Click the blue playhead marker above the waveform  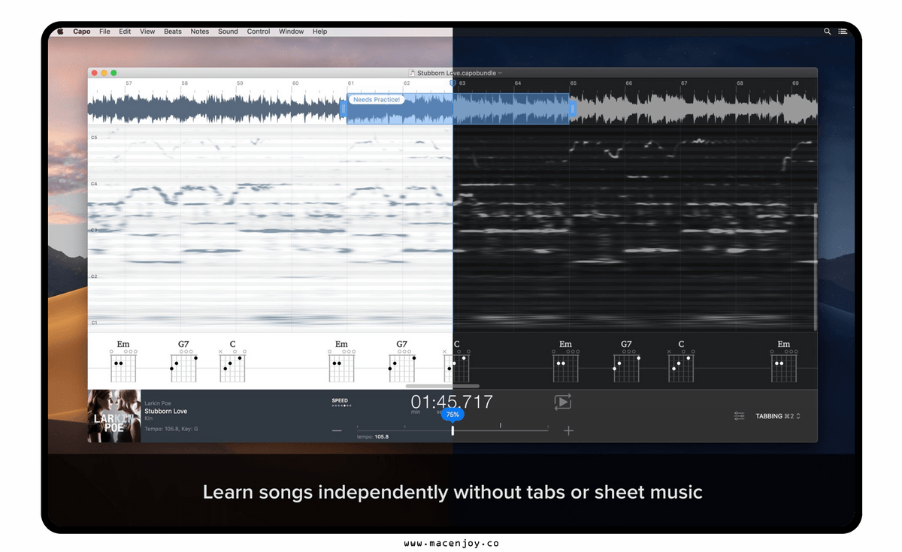point(453,83)
